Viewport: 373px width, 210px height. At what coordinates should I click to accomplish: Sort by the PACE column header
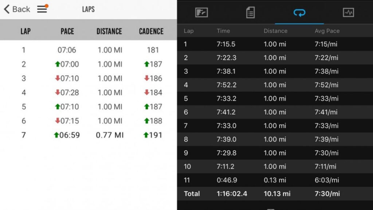[67, 31]
